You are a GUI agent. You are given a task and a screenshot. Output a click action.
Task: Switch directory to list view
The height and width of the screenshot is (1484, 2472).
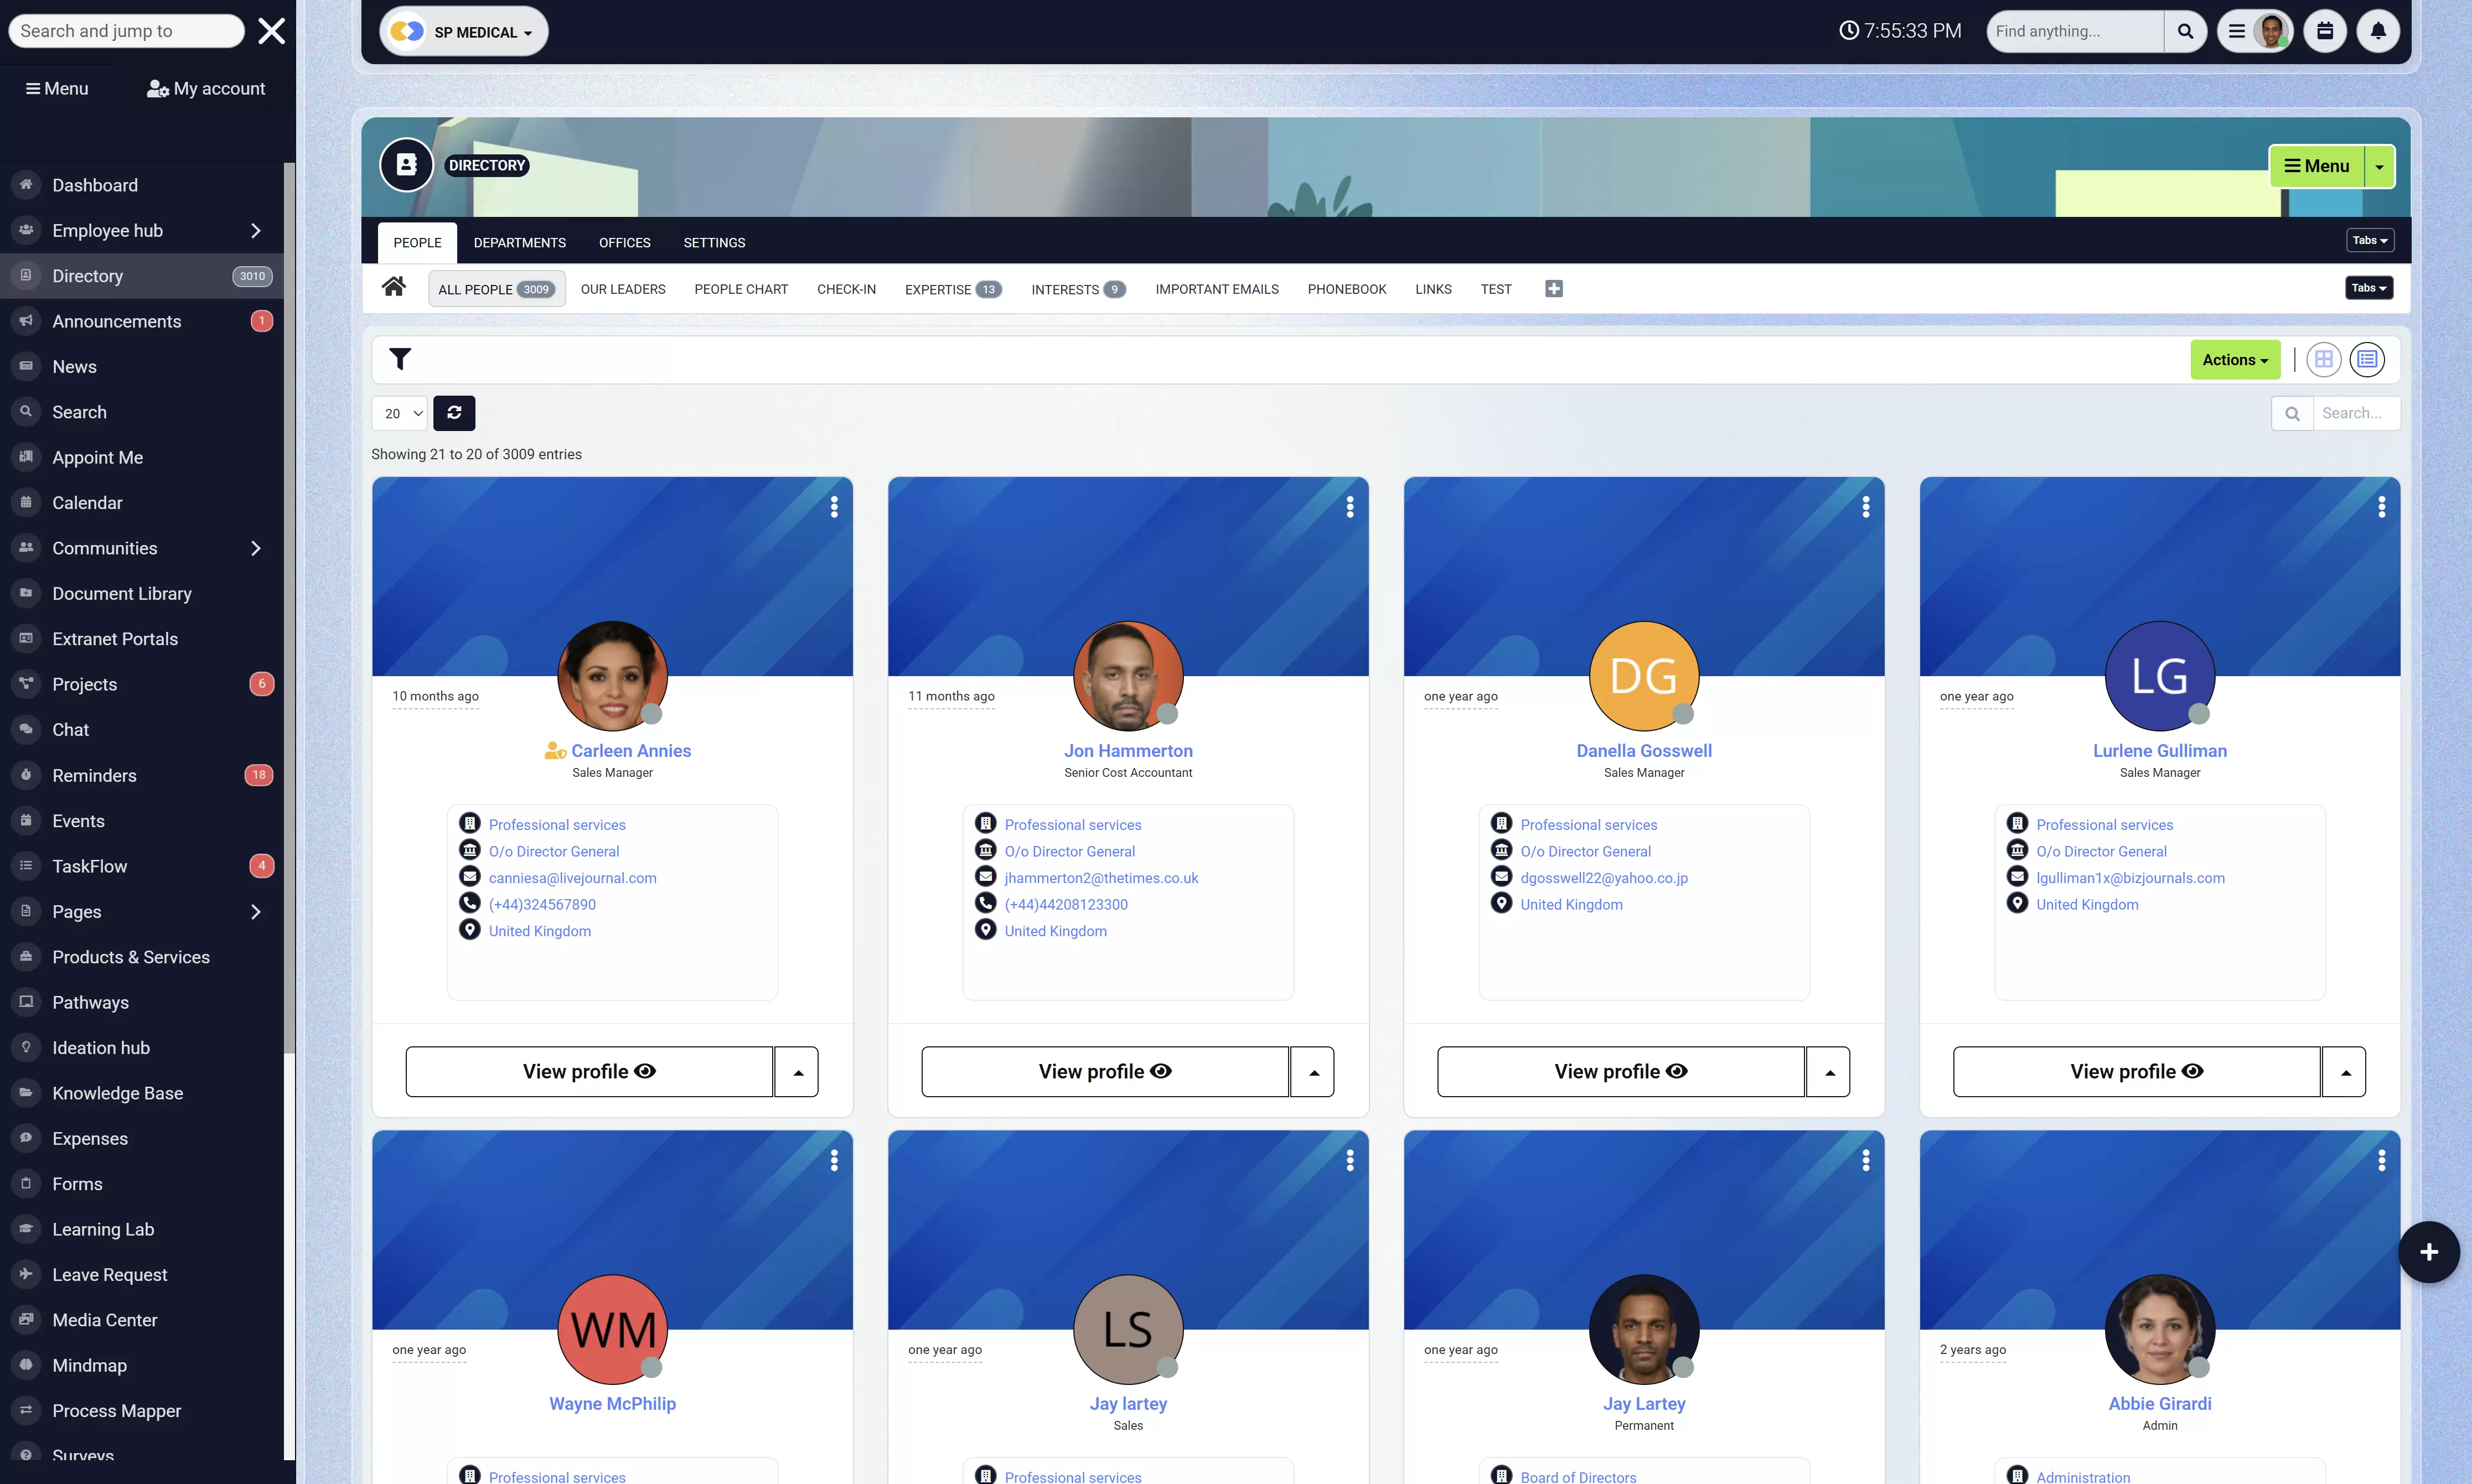click(2366, 359)
